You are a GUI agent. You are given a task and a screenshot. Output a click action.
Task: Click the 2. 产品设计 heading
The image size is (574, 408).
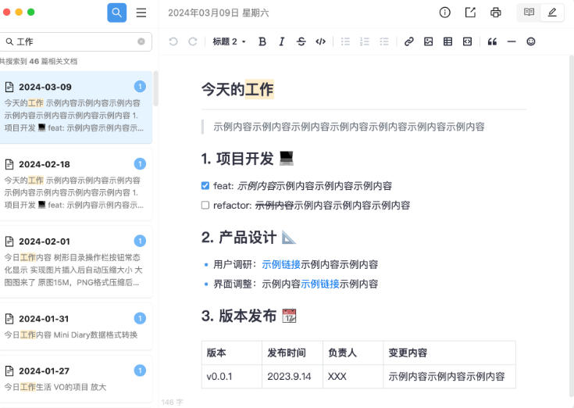point(248,238)
